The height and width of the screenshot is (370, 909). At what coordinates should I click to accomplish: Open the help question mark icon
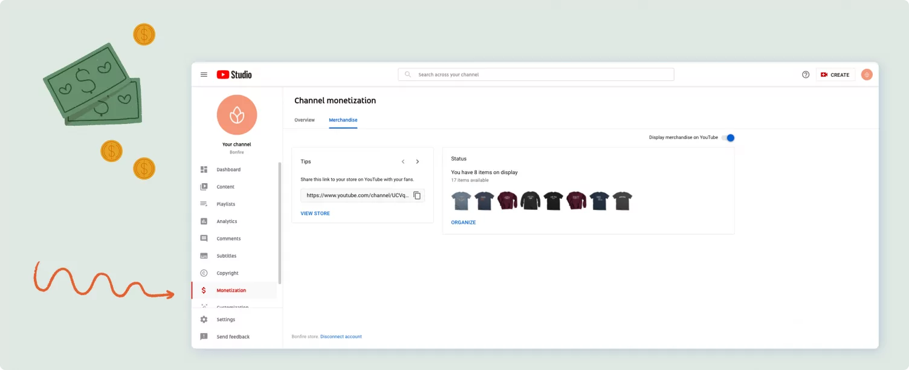pos(805,74)
